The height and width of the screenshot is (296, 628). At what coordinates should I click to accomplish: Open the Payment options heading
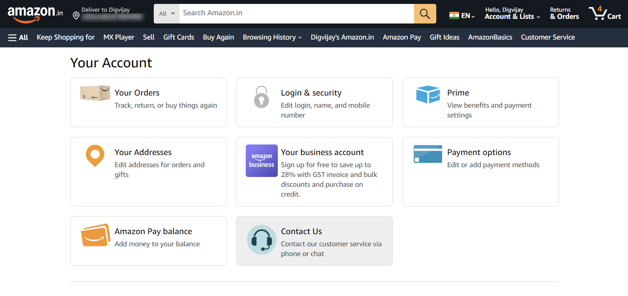[479, 152]
